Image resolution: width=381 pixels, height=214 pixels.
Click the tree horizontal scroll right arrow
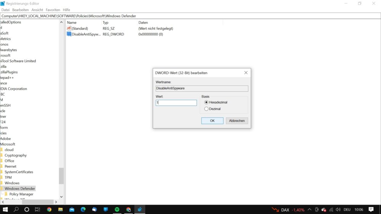click(x=56, y=202)
